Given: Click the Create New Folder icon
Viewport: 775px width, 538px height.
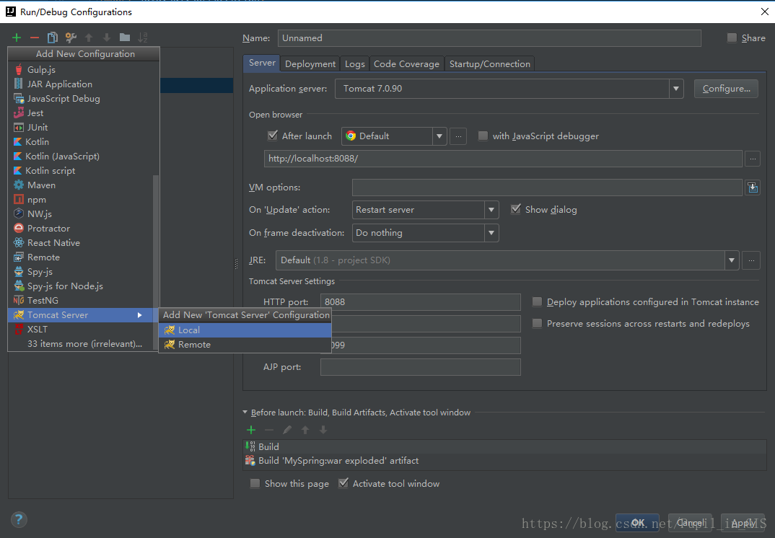Looking at the screenshot, I should coord(125,38).
